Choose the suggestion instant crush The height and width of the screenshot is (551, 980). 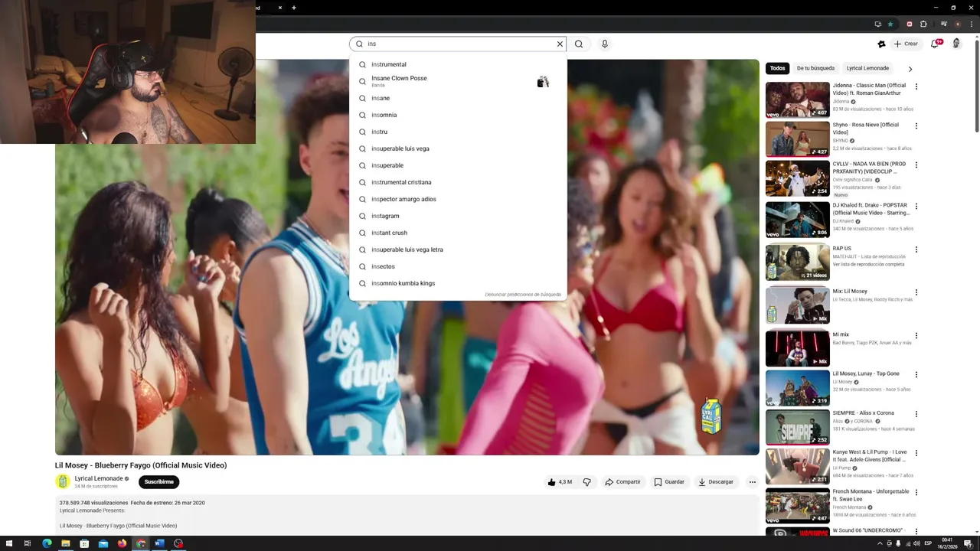point(458,233)
